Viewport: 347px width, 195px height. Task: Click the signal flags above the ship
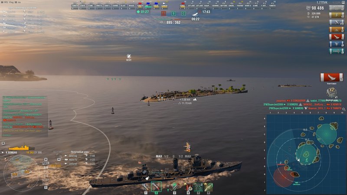click(x=188, y=147)
